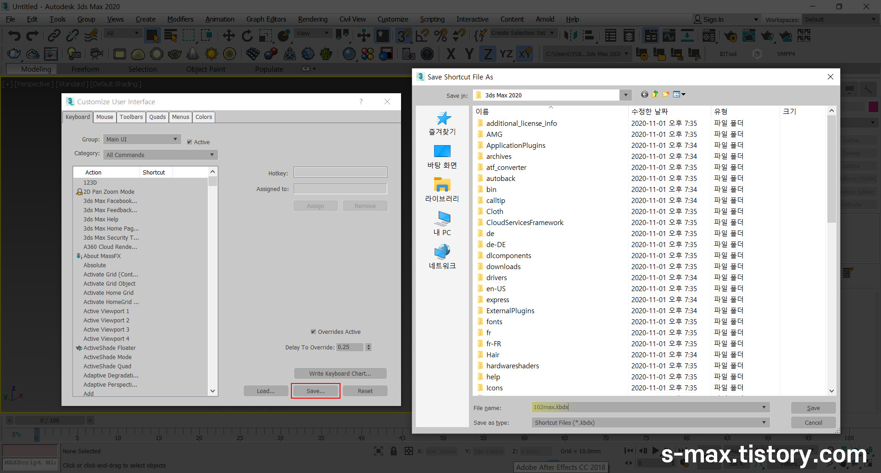Toggle the Percent Snap button
Screen dimensions: 881x473
(440, 35)
